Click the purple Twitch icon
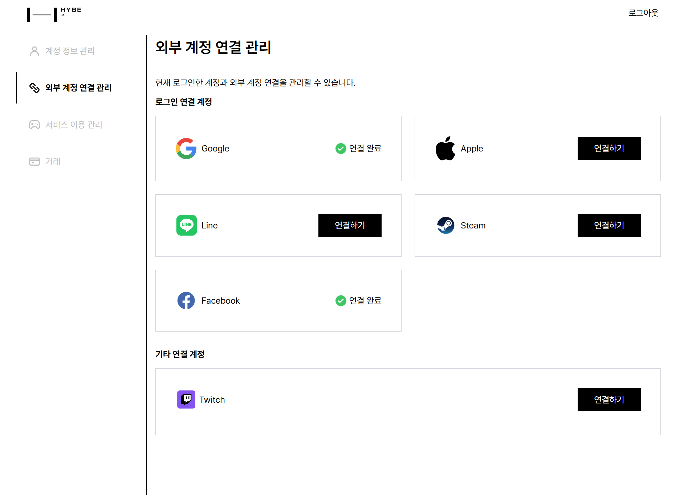The width and height of the screenshot is (700, 495). click(186, 399)
